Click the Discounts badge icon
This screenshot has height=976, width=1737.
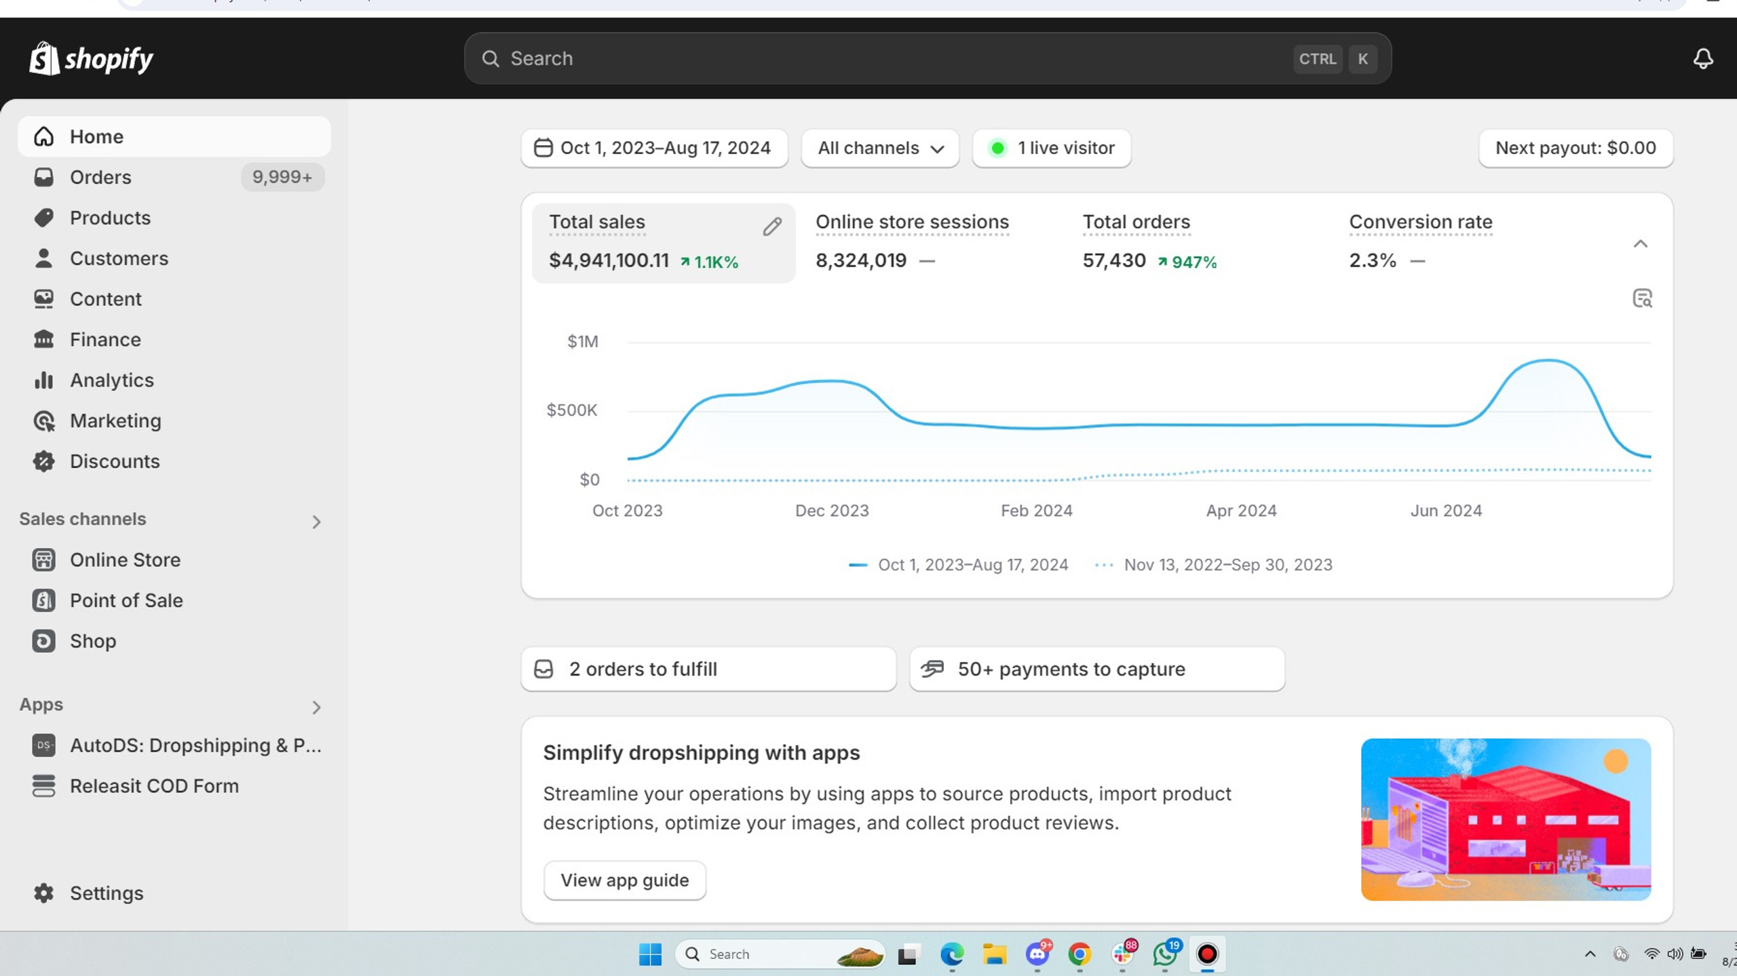44,461
